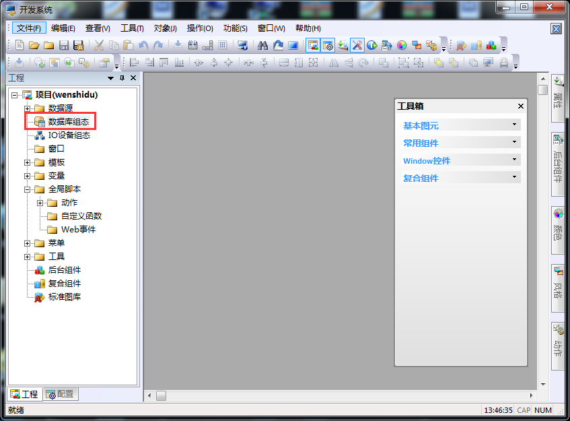Click the background component colored cubes toolbar icon
The height and width of the screenshot is (421, 570).
(x=491, y=45)
